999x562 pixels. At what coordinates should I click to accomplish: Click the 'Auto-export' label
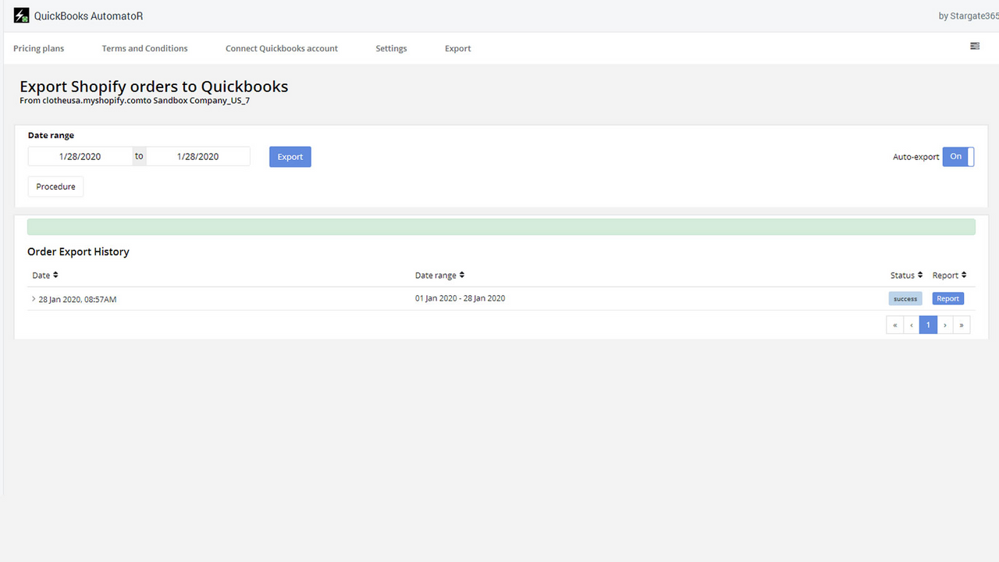click(x=916, y=157)
